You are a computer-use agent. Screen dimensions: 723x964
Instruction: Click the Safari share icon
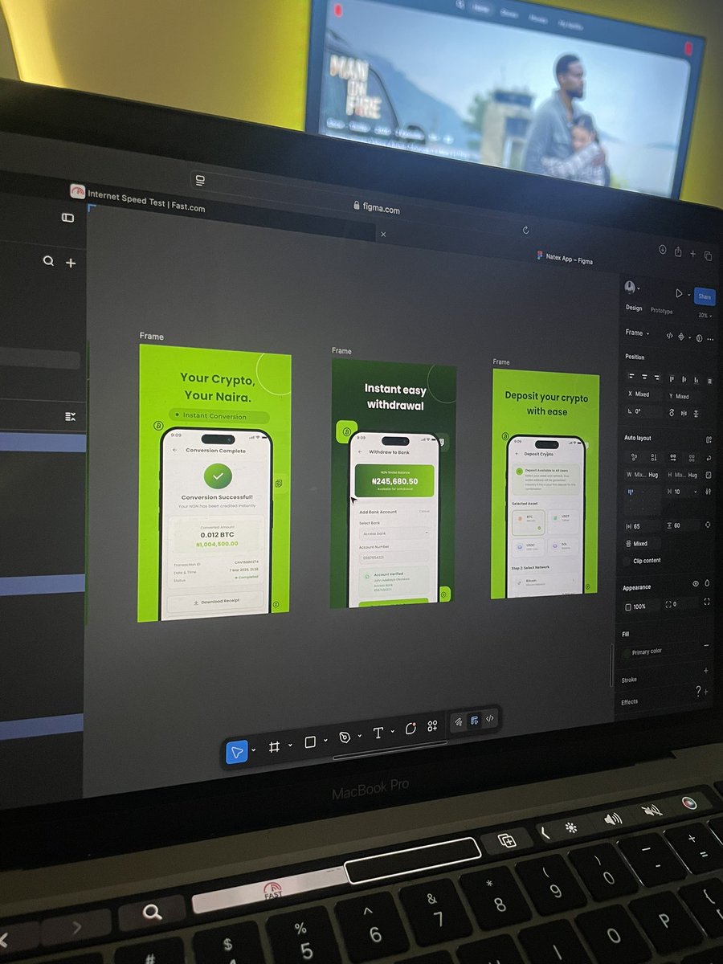(678, 252)
